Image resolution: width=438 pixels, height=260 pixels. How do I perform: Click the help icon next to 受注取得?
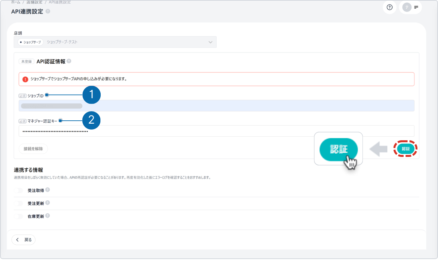[x=48, y=190]
